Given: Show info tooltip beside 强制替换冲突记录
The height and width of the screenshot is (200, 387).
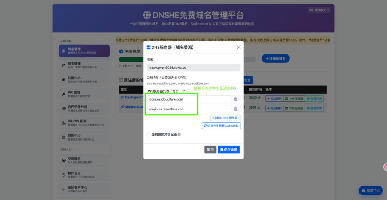Looking at the screenshot, I should pos(179,135).
